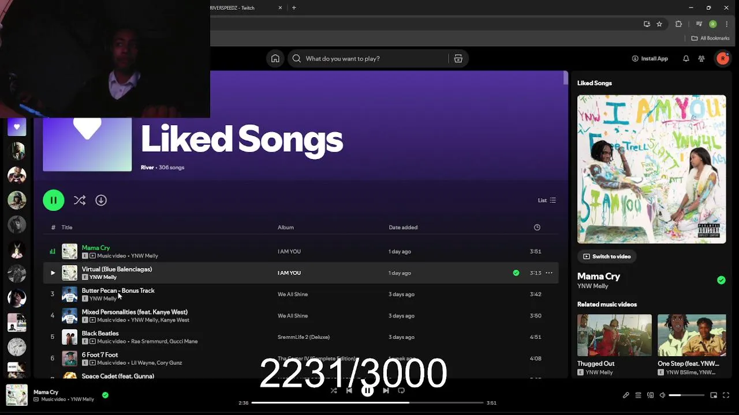Mute volume speaker icon
The height and width of the screenshot is (415, 739).
point(663,395)
